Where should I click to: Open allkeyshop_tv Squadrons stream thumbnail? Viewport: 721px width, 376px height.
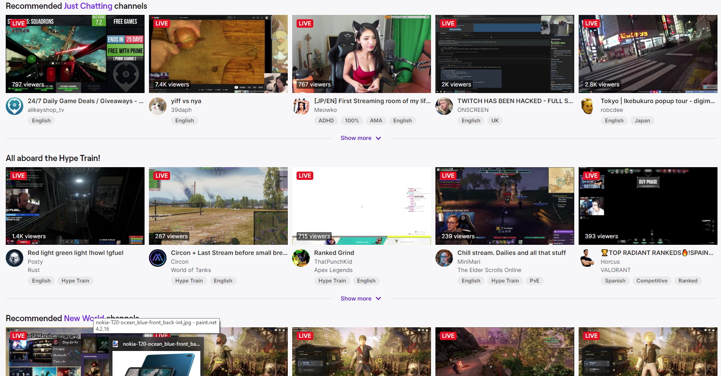(75, 54)
